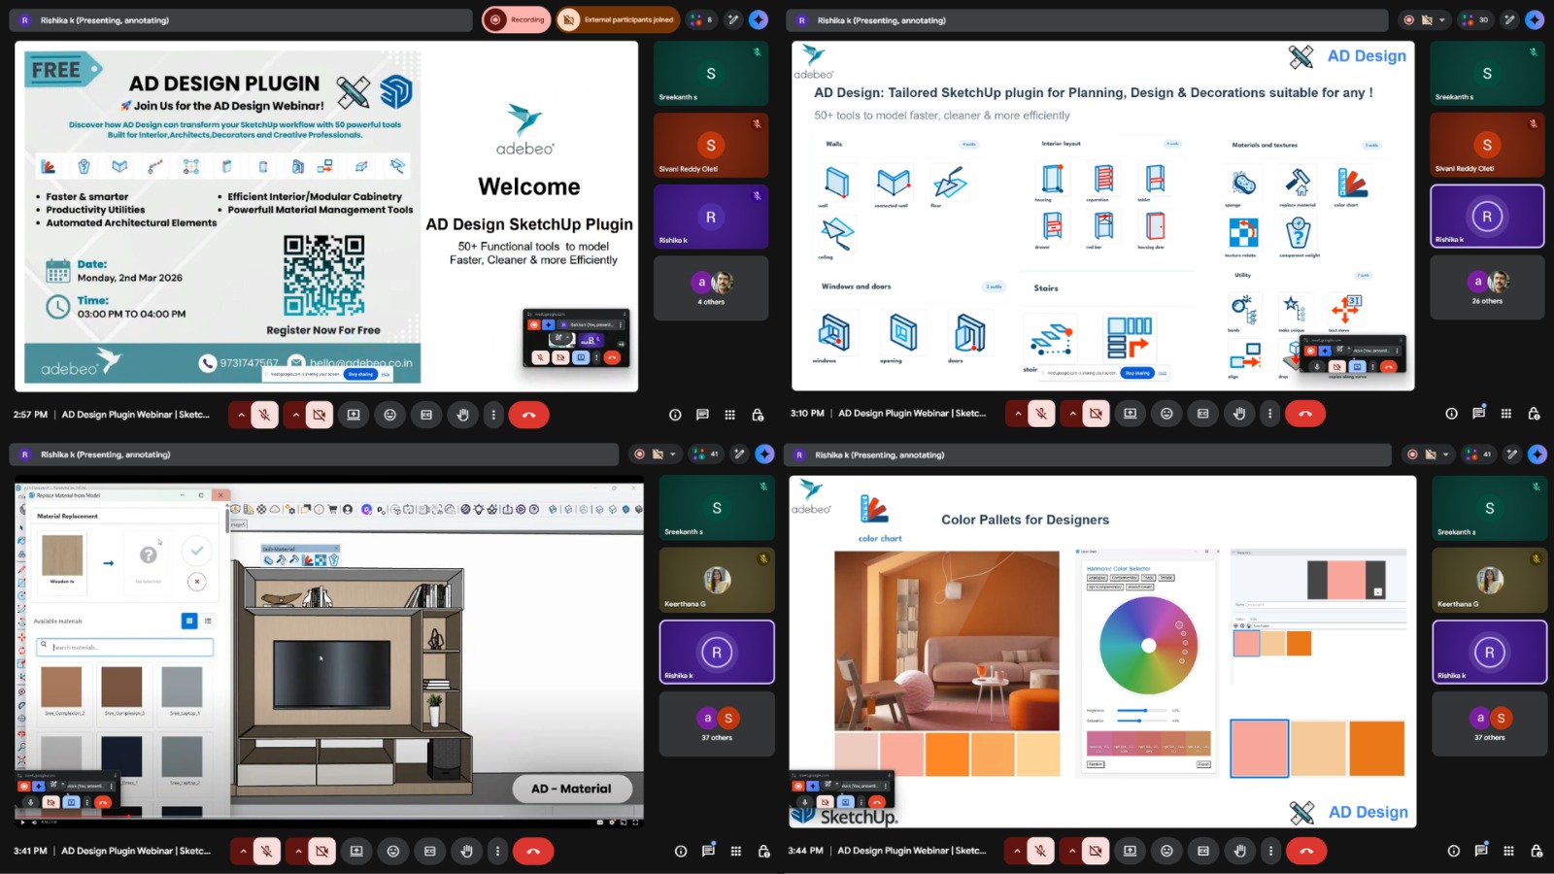Click the Recording indicator button
Viewport: 1554px width, 874px height.
(517, 19)
